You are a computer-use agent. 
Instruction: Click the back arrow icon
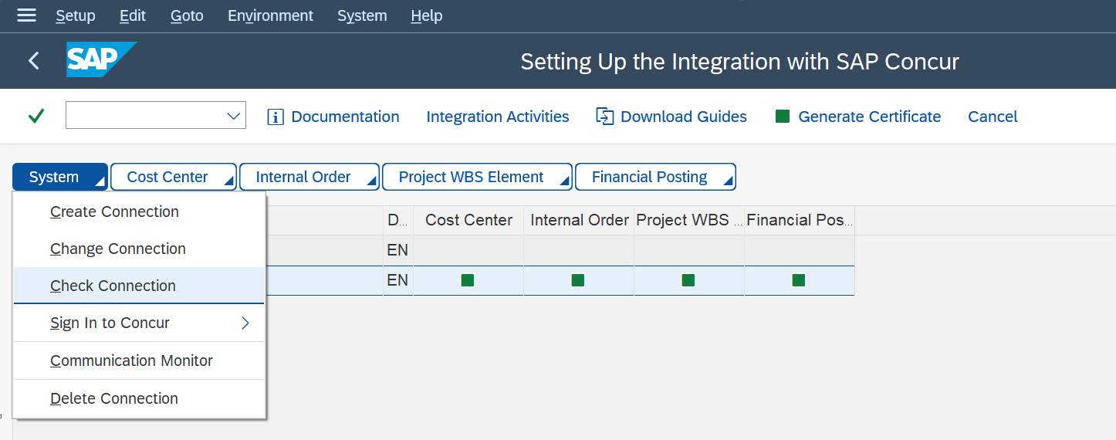click(34, 61)
